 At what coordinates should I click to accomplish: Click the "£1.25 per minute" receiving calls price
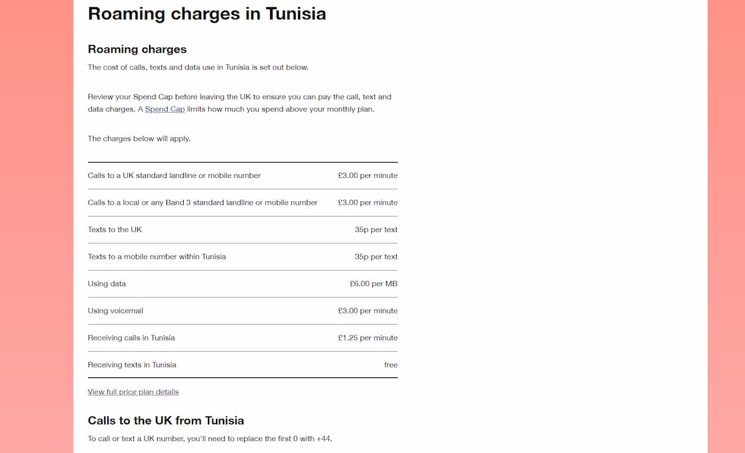click(368, 338)
